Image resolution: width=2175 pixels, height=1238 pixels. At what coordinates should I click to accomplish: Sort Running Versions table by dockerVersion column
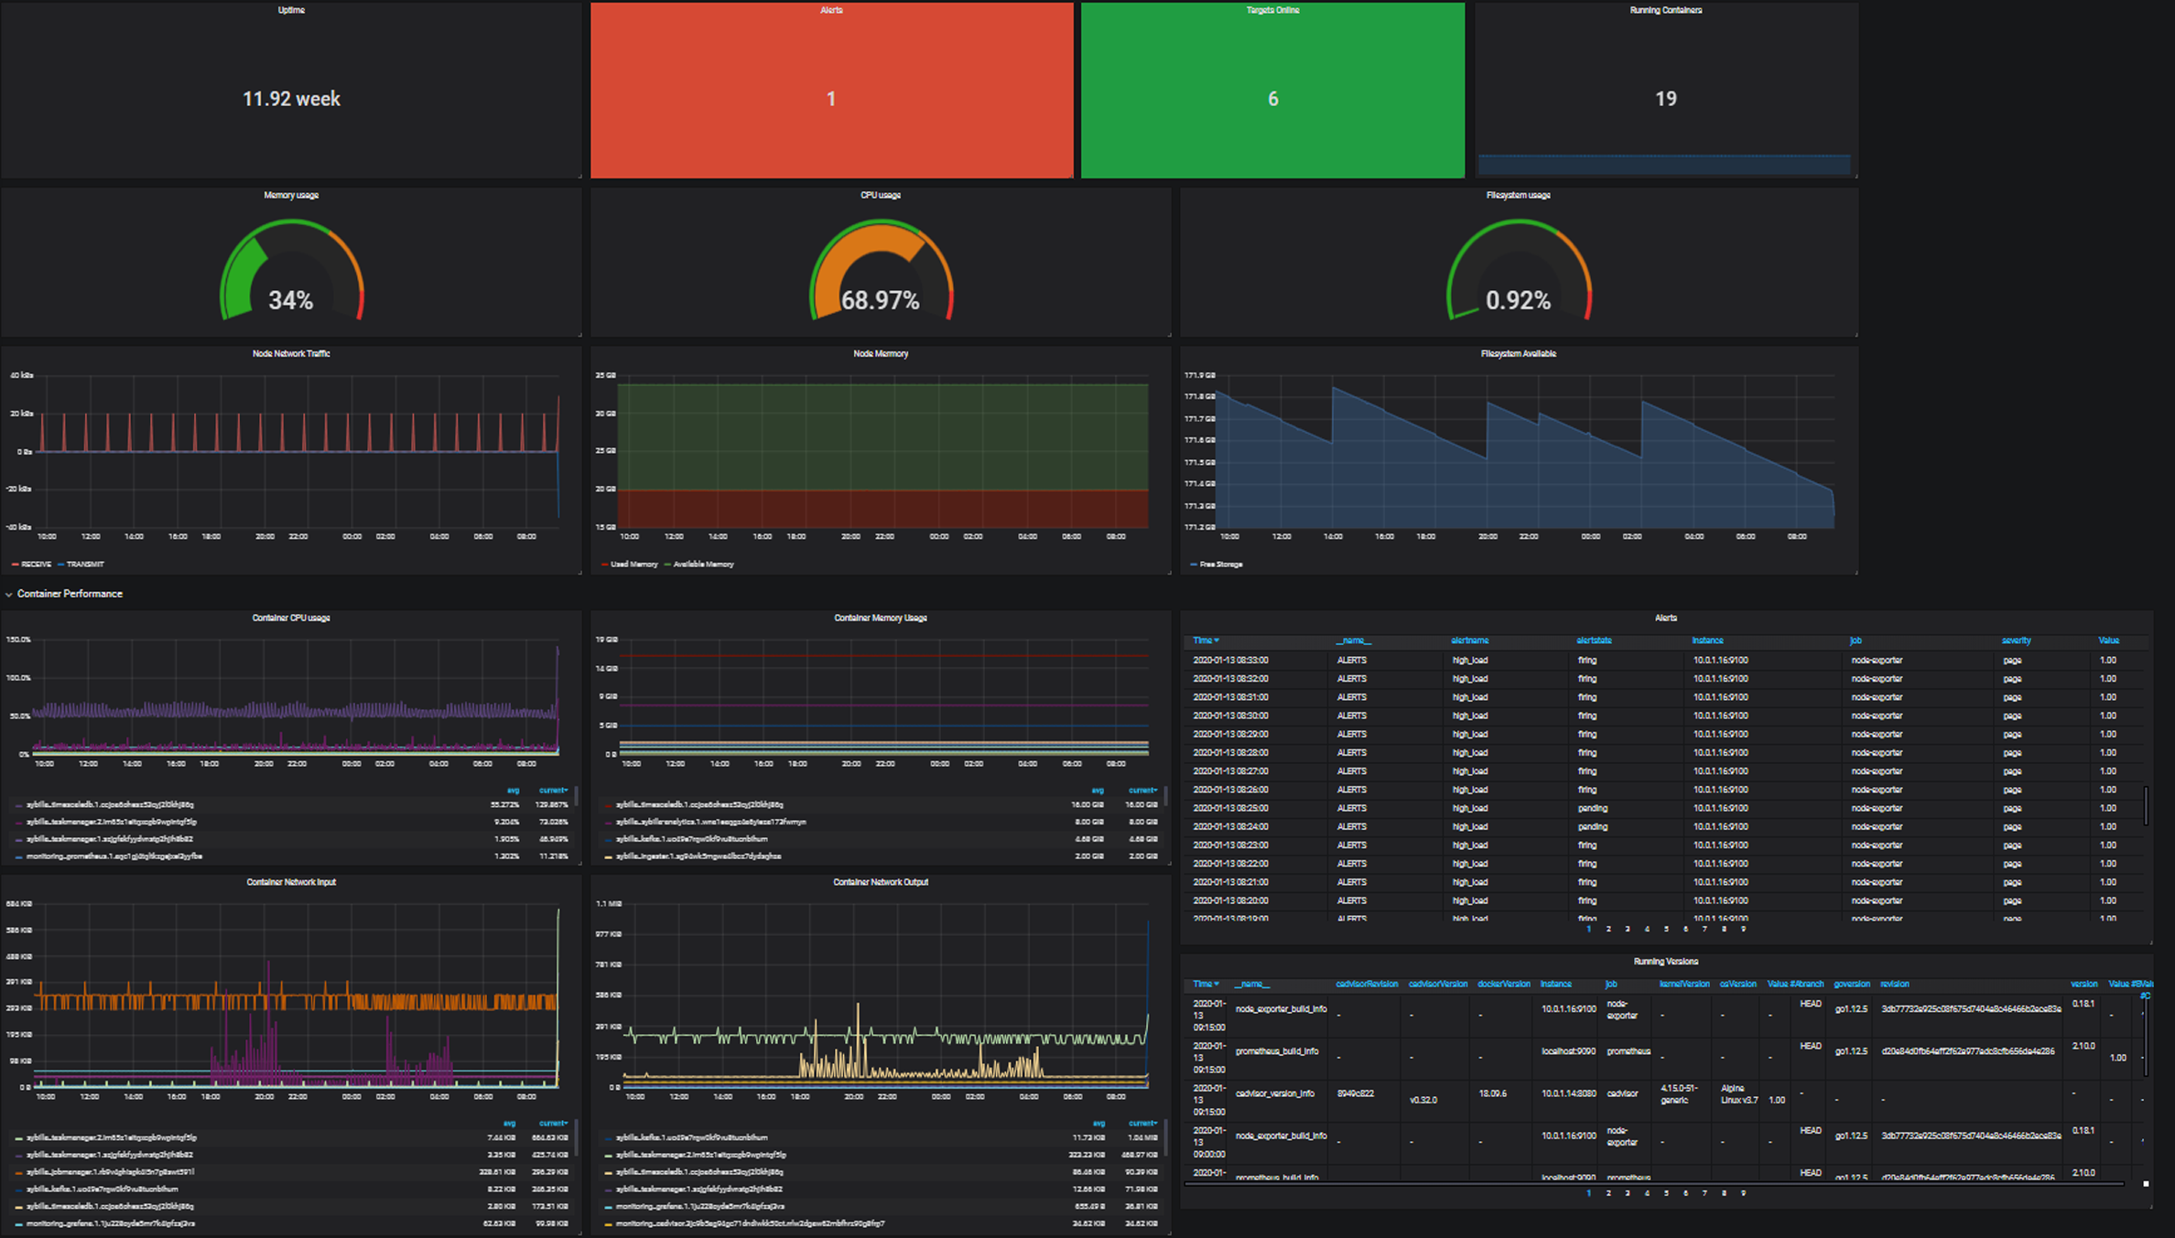coord(1503,985)
